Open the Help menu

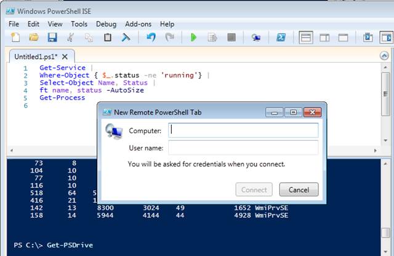pos(167,24)
